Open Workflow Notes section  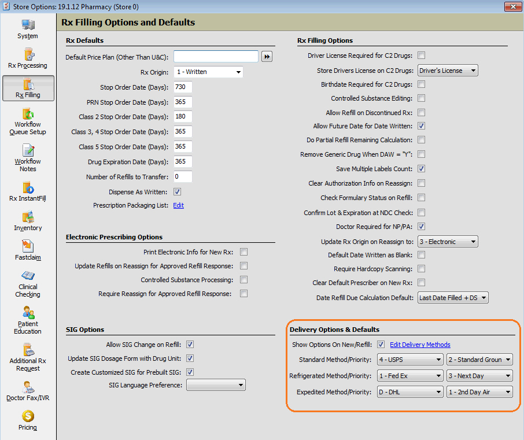(x=28, y=158)
